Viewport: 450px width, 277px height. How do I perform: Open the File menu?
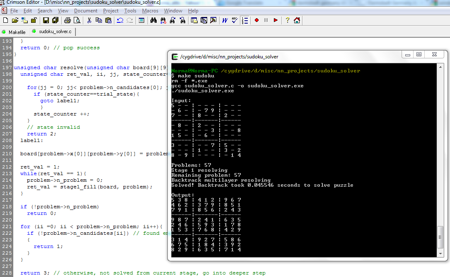[14, 11]
